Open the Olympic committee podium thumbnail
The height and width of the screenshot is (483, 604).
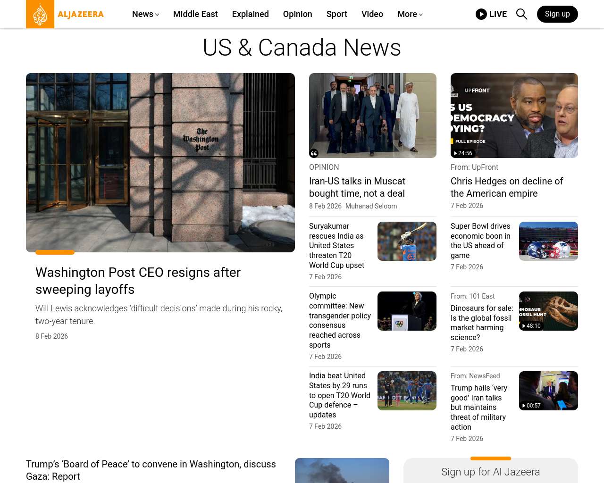point(407,311)
